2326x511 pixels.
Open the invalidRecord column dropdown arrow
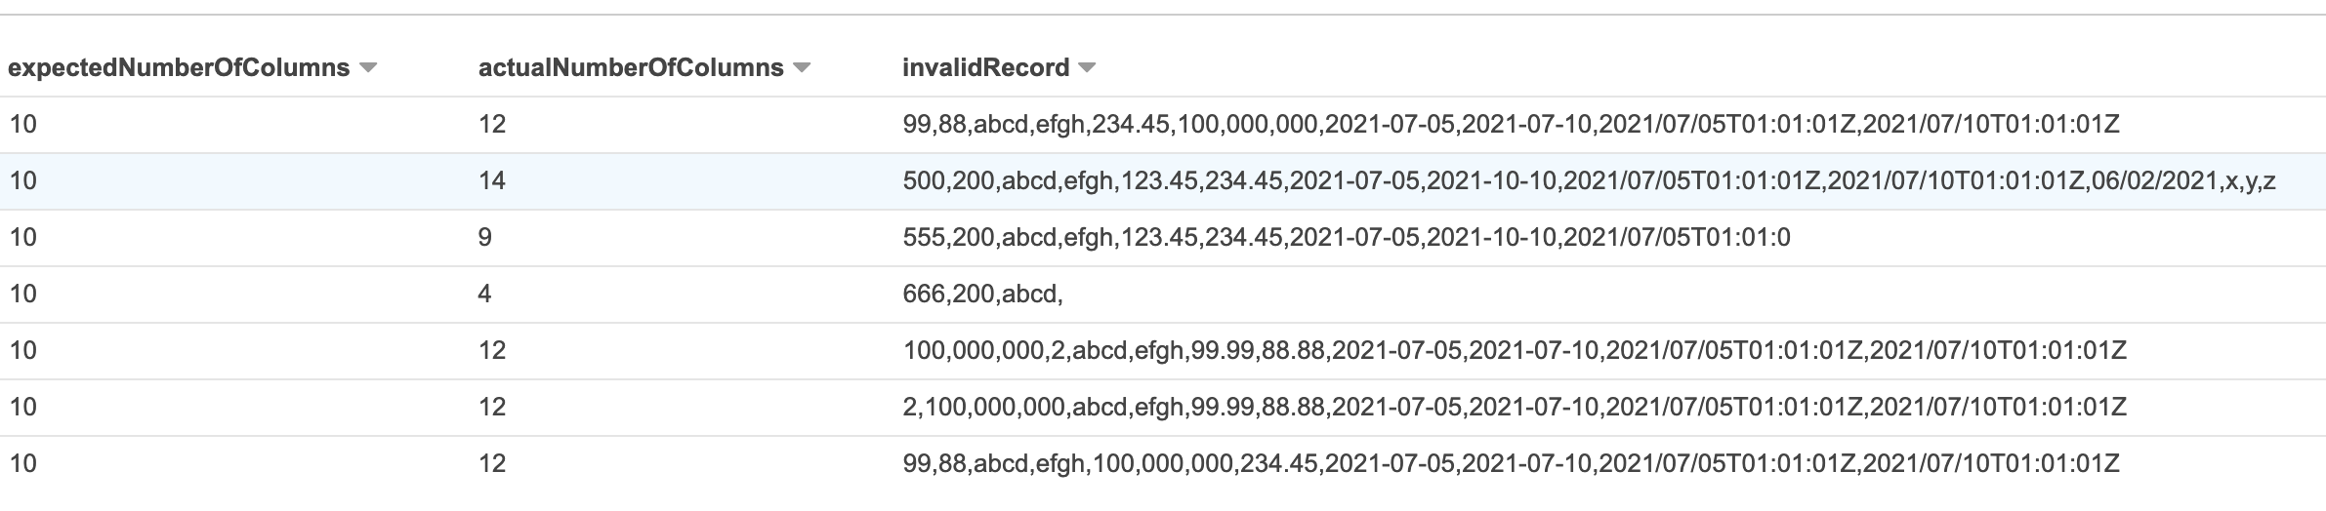(1087, 68)
